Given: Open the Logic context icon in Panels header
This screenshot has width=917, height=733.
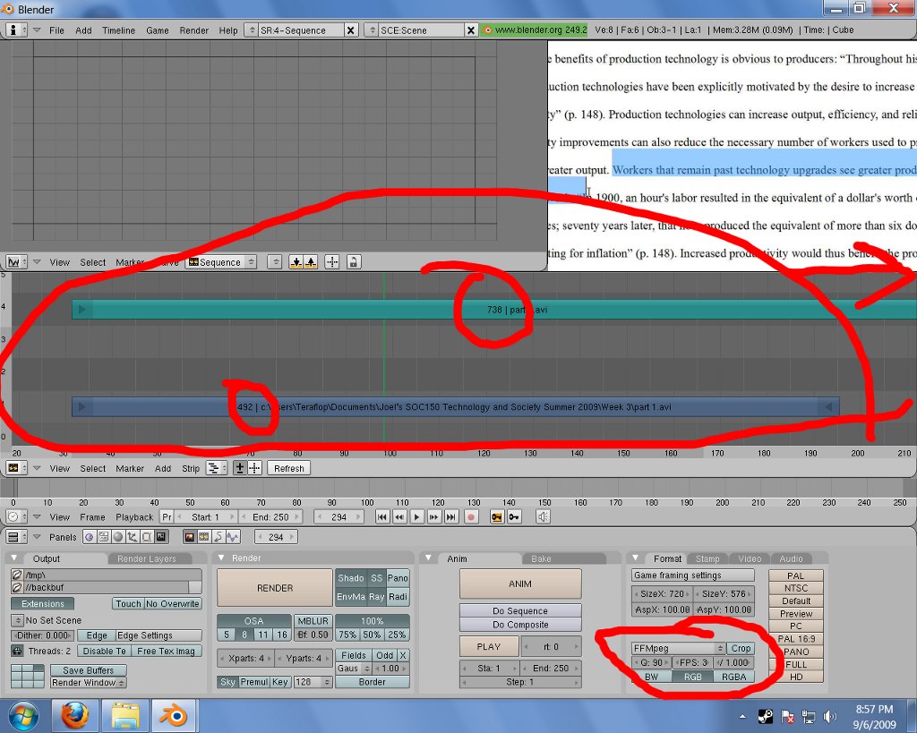Looking at the screenshot, I should tap(89, 537).
